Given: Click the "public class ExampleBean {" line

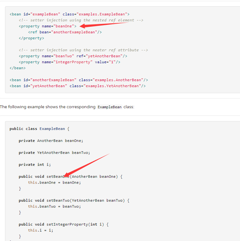Looking at the screenshot, I should point(40,129).
